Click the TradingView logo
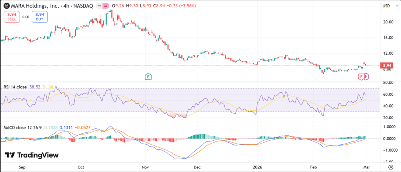This screenshot has width=401, height=172. coord(31,155)
